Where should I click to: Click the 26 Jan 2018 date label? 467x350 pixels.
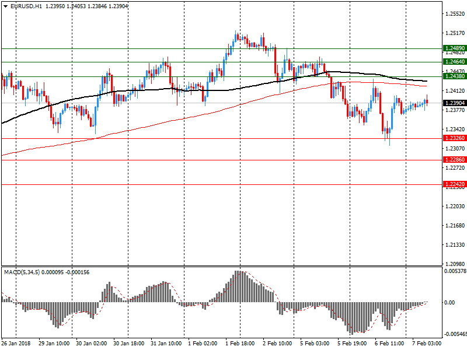click(x=17, y=344)
